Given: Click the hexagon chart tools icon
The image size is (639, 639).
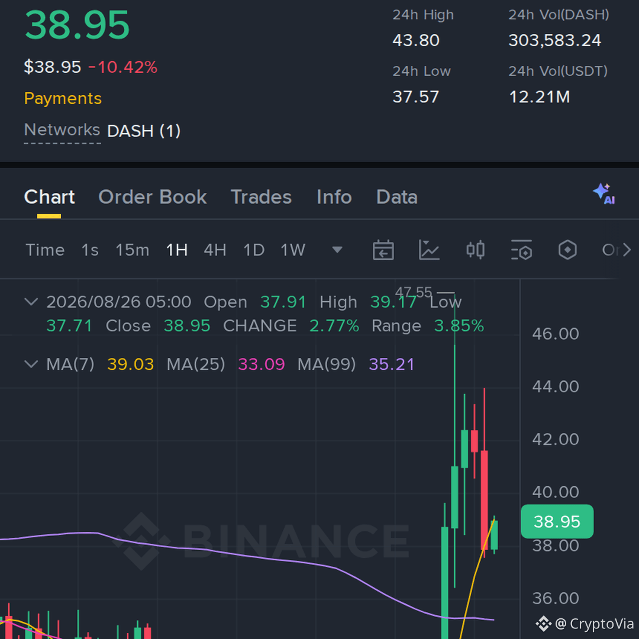Looking at the screenshot, I should coord(567,250).
